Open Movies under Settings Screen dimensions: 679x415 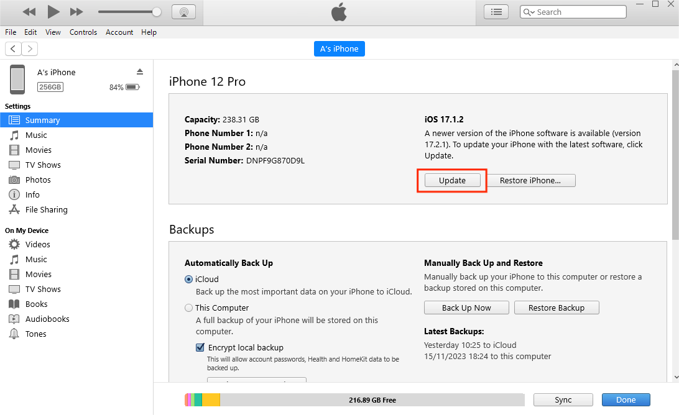click(76, 150)
